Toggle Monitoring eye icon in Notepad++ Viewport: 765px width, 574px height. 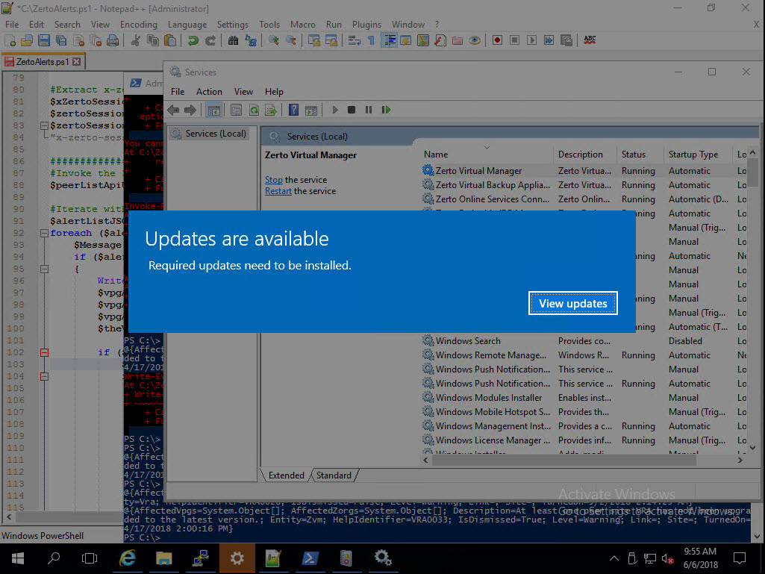coord(475,40)
